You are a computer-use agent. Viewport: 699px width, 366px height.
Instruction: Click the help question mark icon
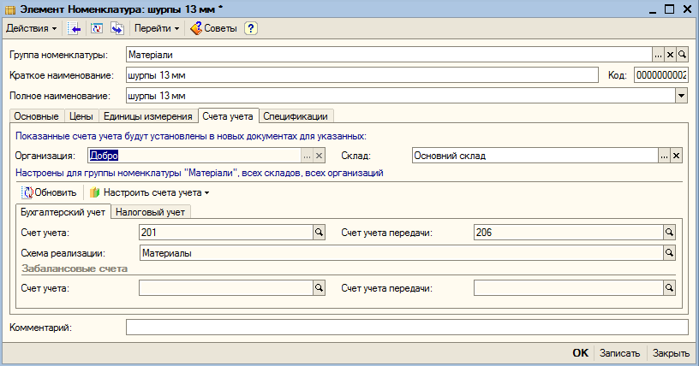pos(251,28)
